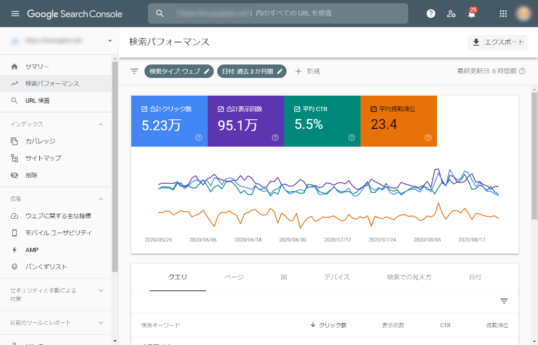Select the 日付 tab

tap(475, 277)
